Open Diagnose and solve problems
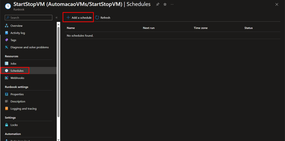 click(30, 47)
